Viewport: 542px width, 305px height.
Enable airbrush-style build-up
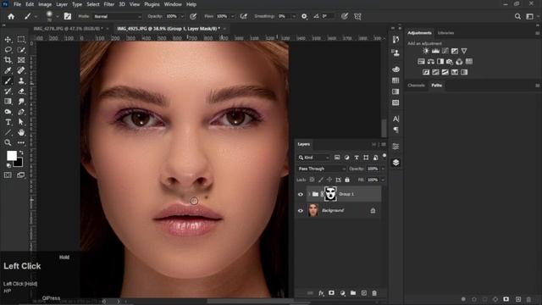pyautogui.click(x=244, y=16)
